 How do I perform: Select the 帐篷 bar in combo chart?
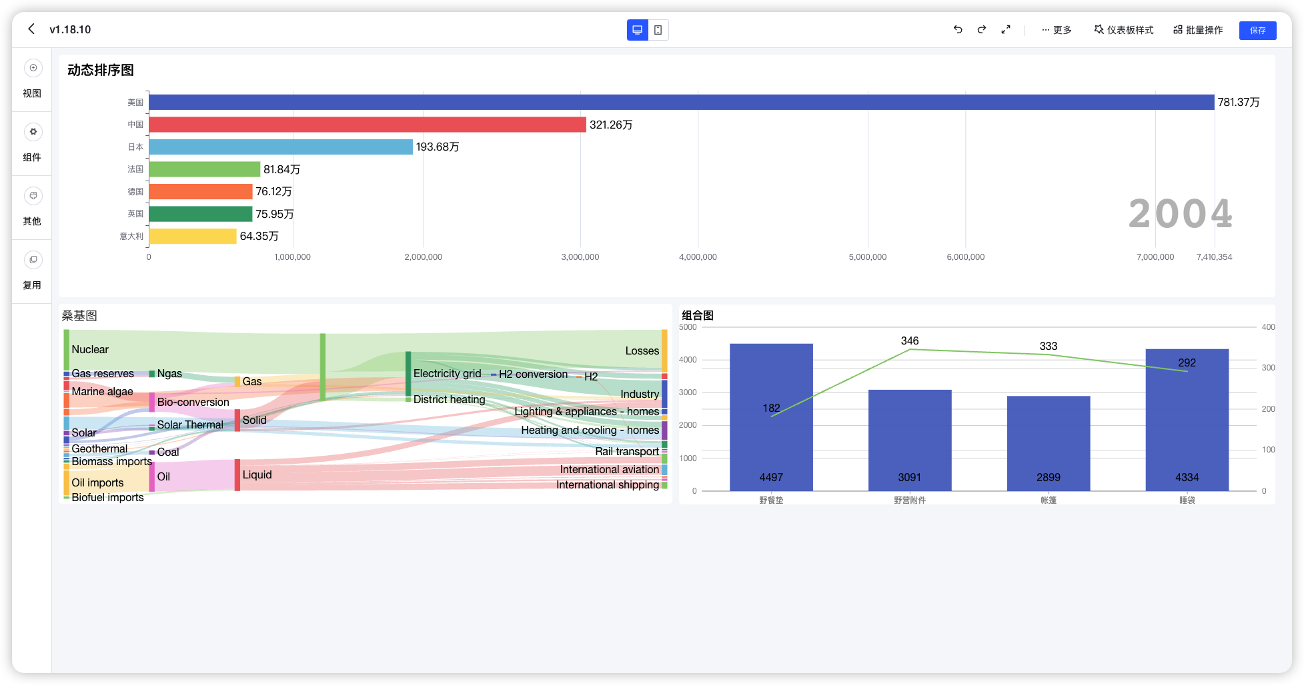[1048, 443]
